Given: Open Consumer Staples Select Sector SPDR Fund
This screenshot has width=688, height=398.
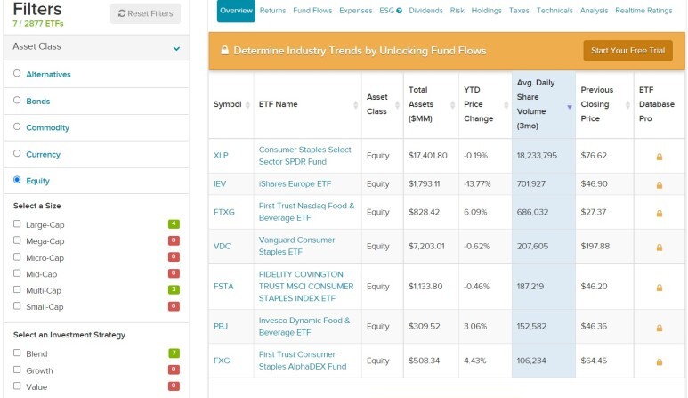Looking at the screenshot, I should click(x=305, y=156).
